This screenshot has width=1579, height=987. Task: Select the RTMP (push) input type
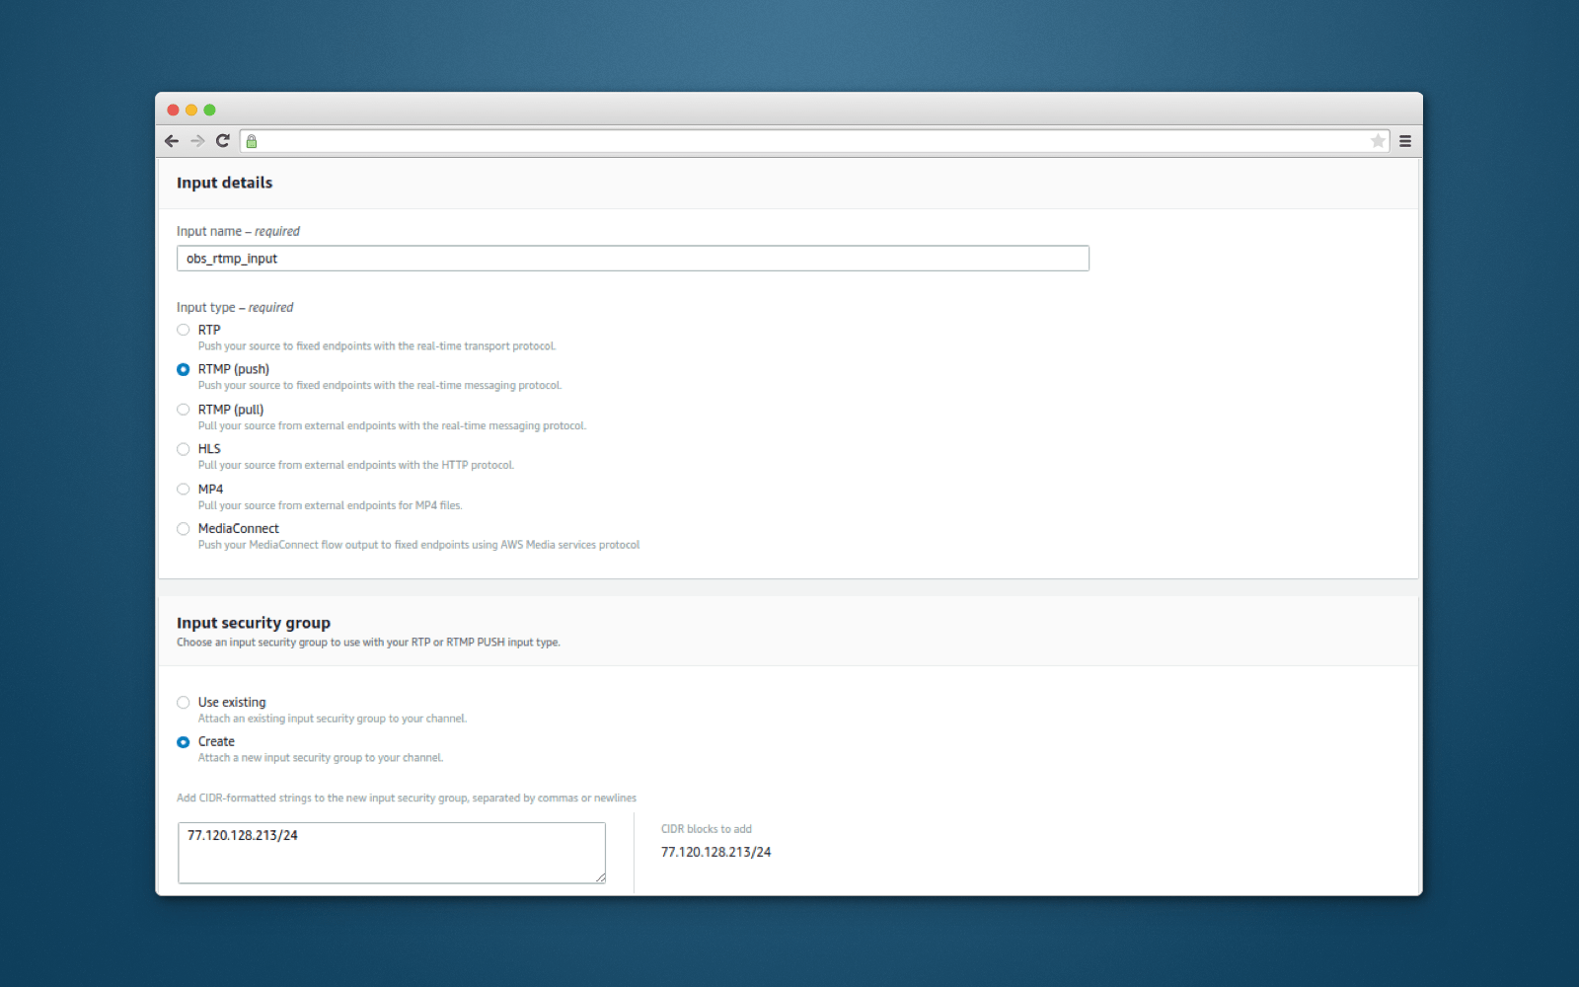click(x=184, y=369)
